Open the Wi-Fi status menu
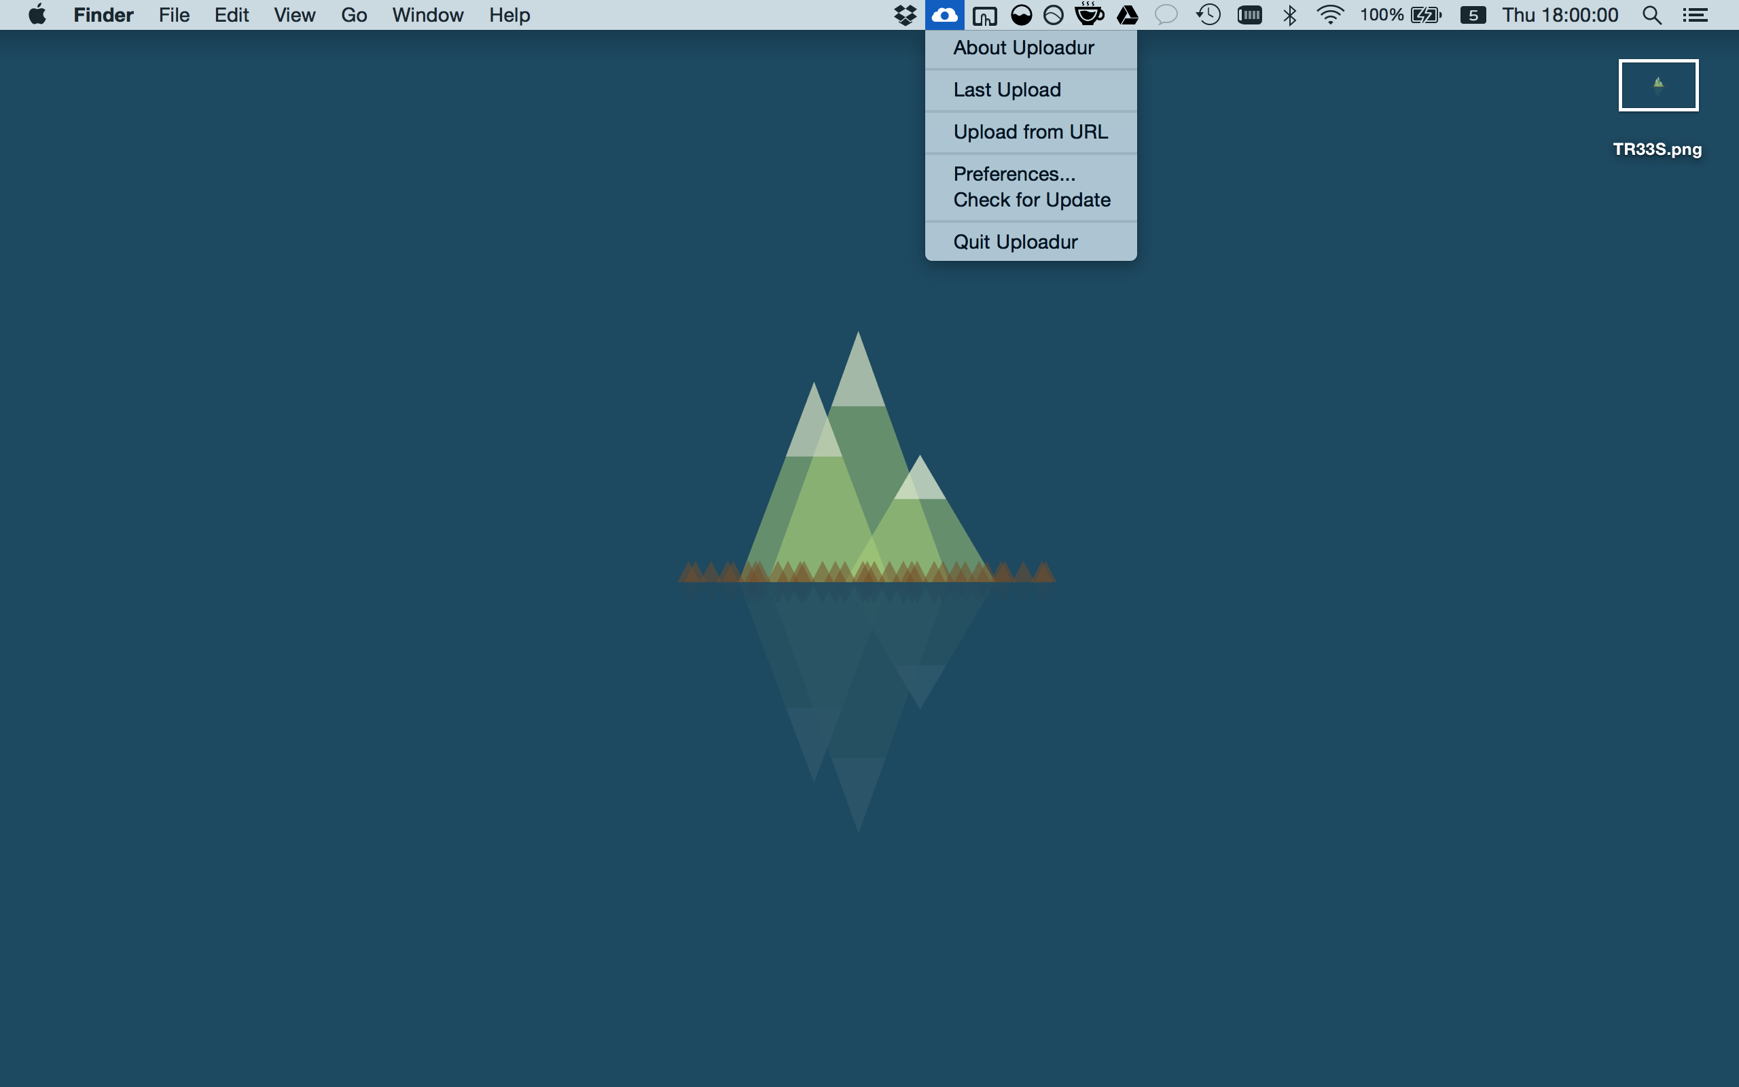 pyautogui.click(x=1330, y=15)
